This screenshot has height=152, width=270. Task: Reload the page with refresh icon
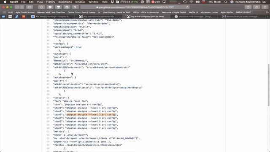pos(187,7)
